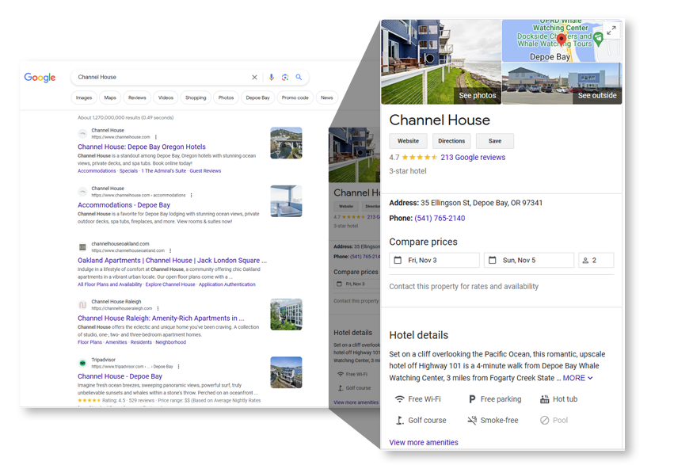
Task: Expand the map using the diagonal arrows icon
Action: [x=611, y=29]
